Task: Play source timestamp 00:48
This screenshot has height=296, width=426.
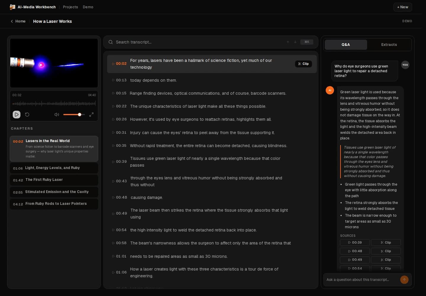Action: [355, 251]
